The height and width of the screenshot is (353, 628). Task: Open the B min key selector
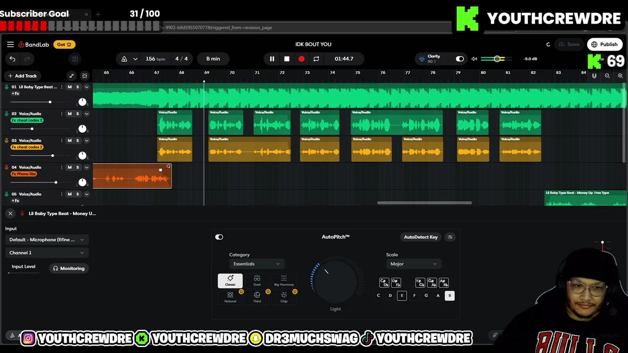pos(213,59)
